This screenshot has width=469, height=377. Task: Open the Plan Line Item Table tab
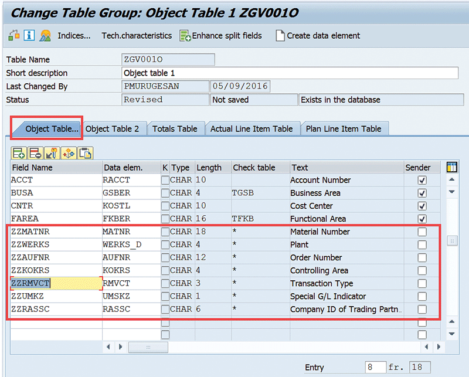(x=343, y=129)
